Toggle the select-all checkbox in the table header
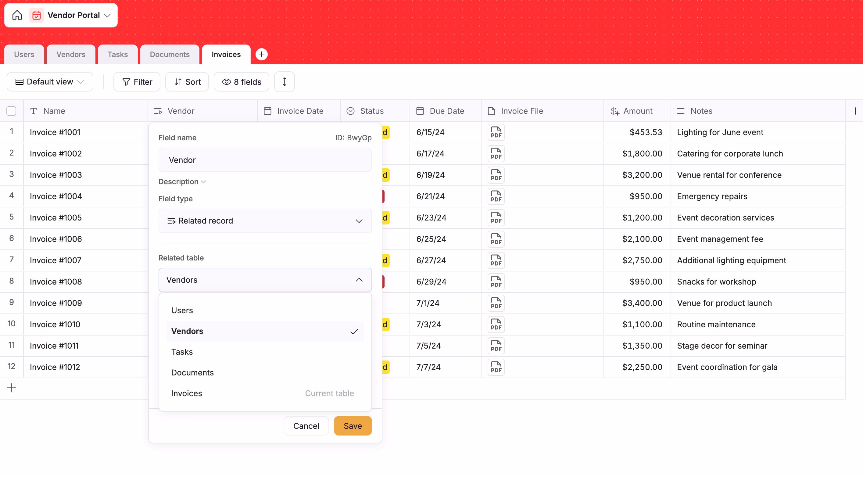The image size is (863, 477). coord(11,111)
